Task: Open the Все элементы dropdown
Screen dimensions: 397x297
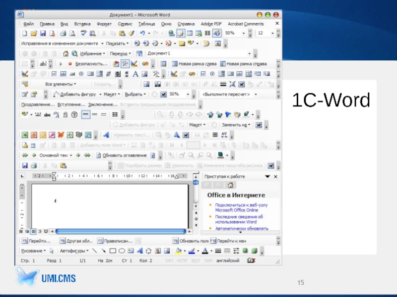Action: point(60,84)
